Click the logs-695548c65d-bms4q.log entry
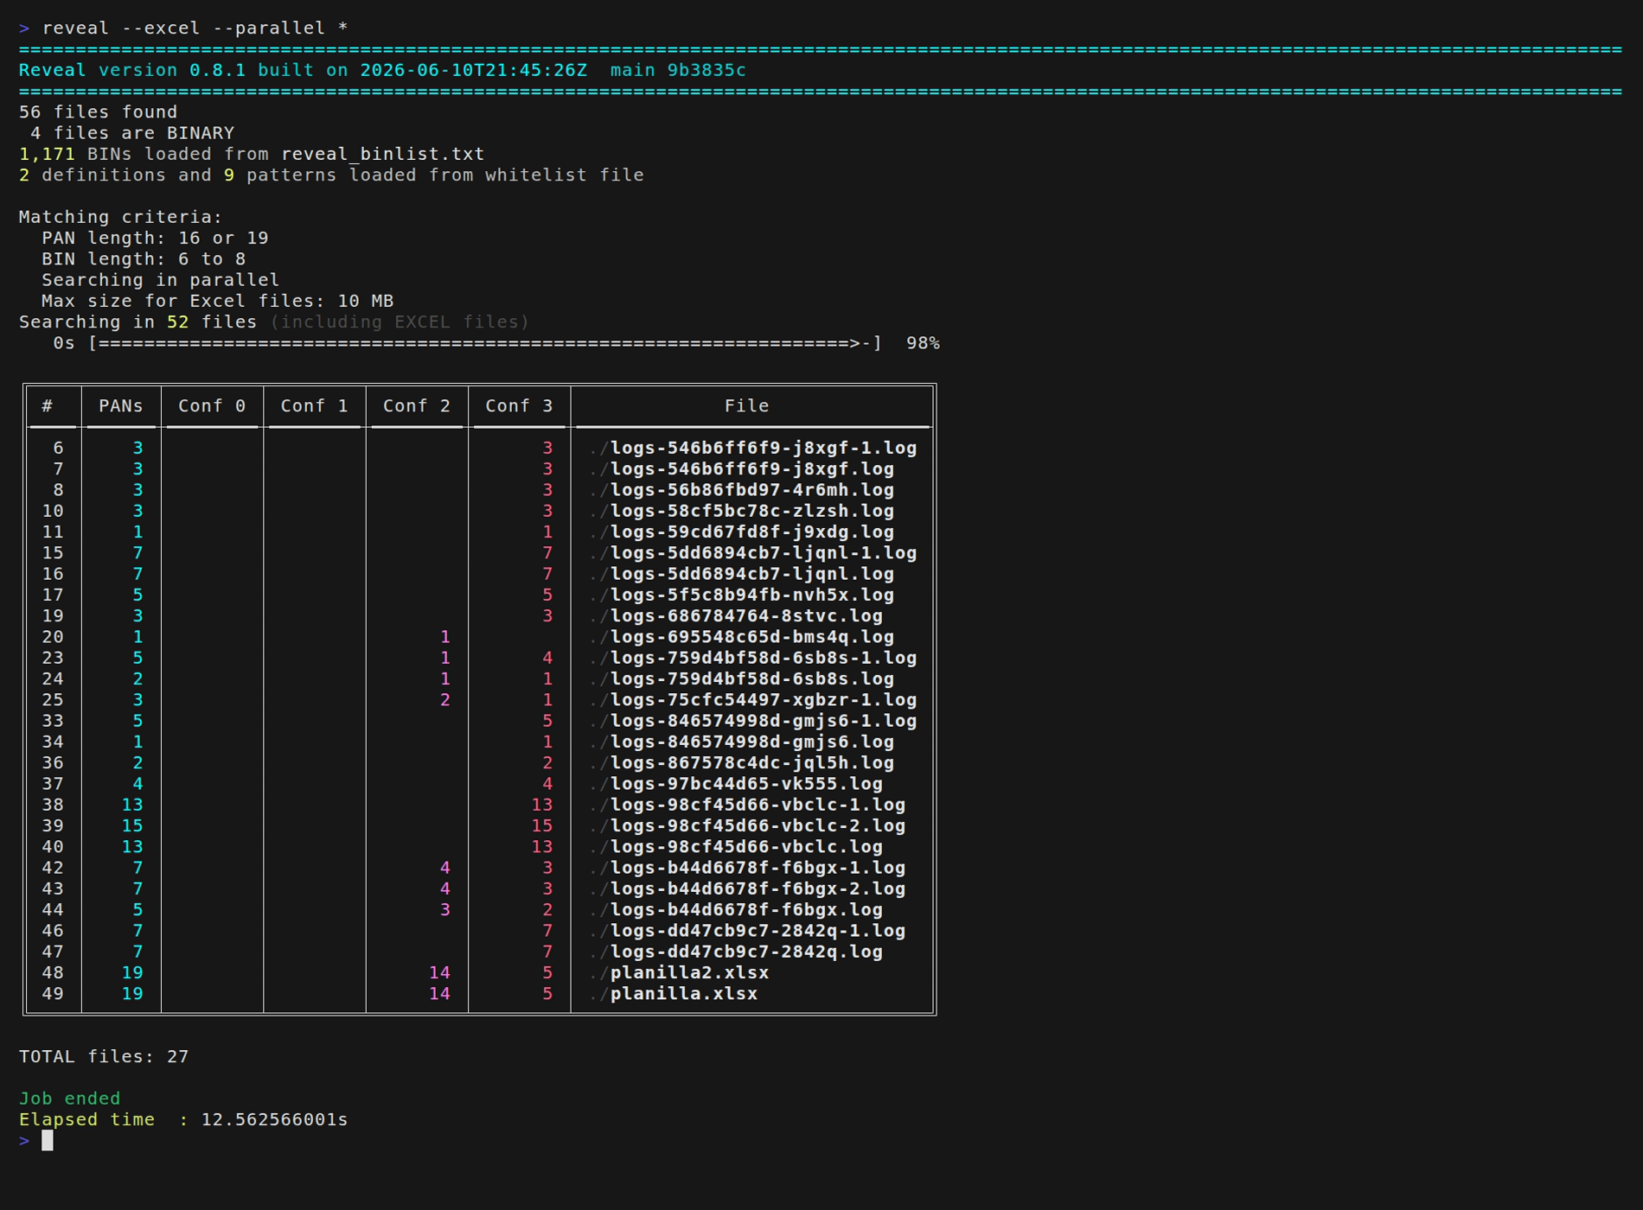1643x1210 pixels. (752, 637)
